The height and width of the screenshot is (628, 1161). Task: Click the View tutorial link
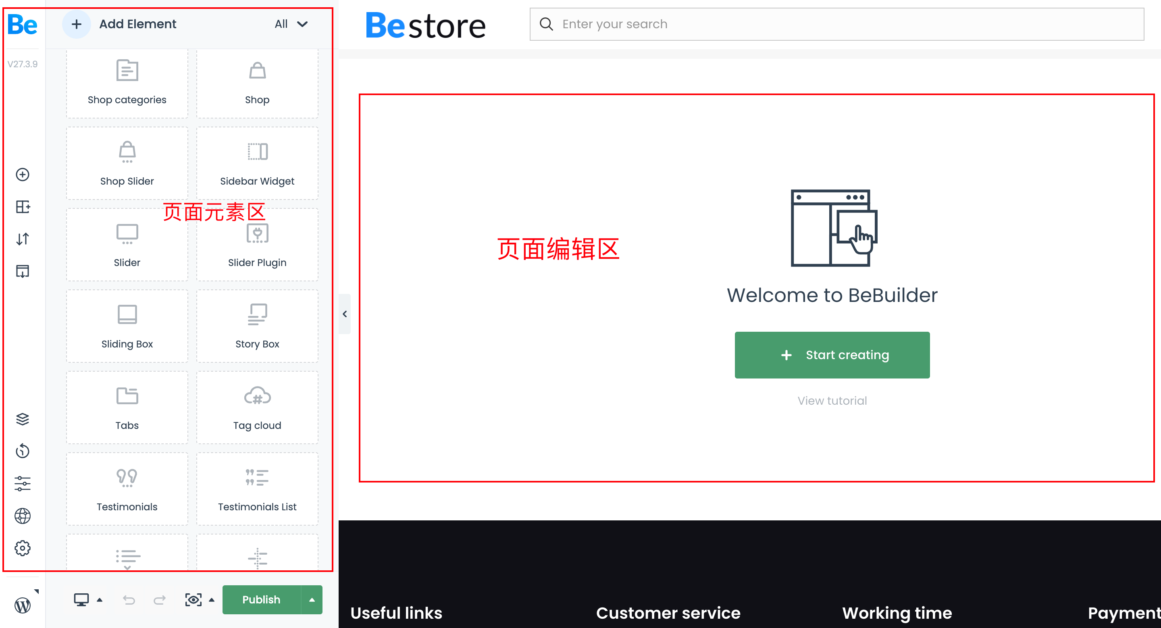point(832,400)
